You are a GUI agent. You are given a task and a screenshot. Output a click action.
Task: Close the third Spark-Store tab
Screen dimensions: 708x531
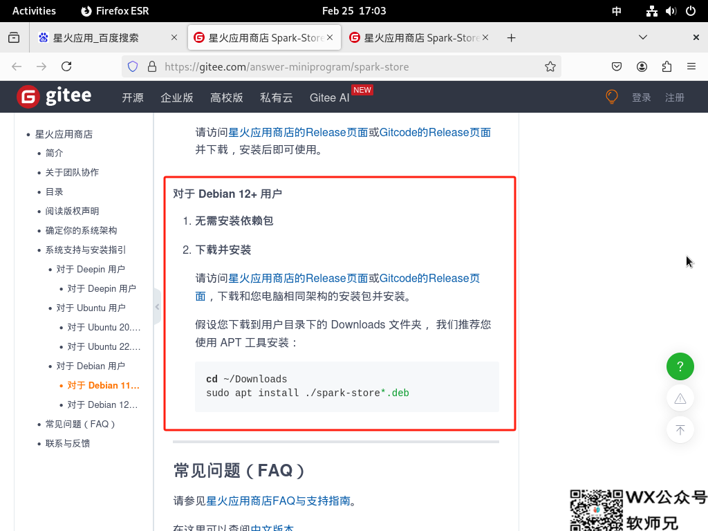click(x=485, y=37)
